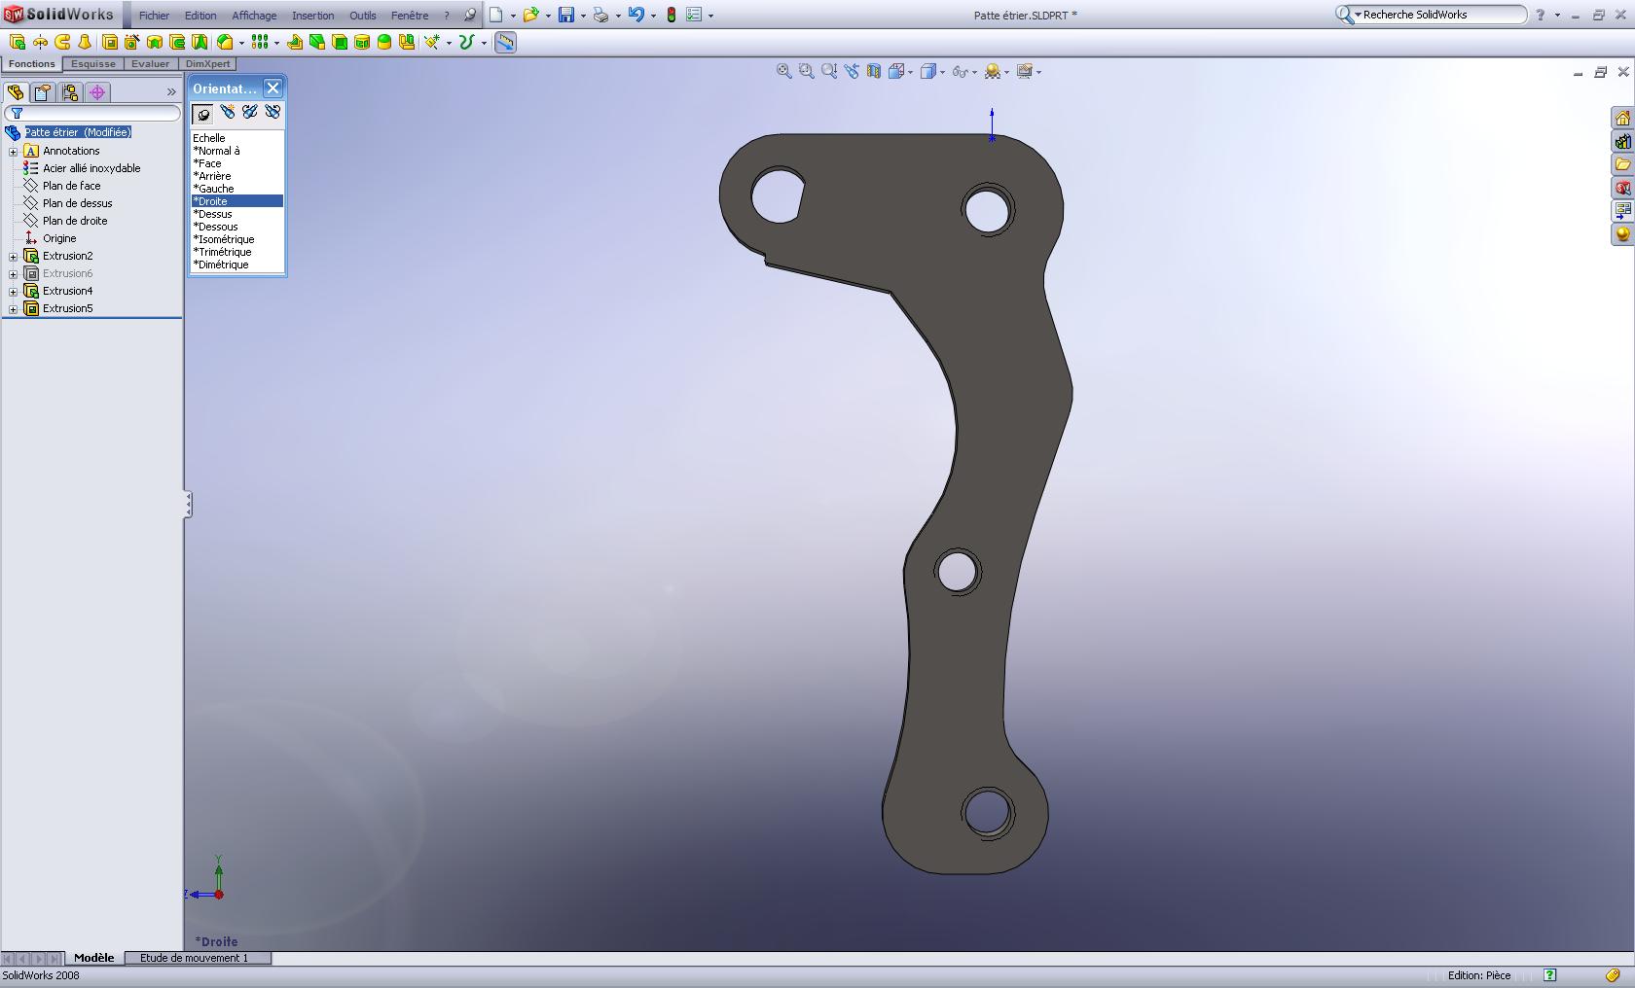Image resolution: width=1635 pixels, height=988 pixels.
Task: Open the Insertion menu
Action: [x=313, y=16]
